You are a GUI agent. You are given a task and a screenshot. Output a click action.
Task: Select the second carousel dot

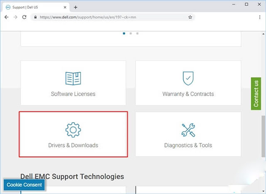tap(131, 33)
